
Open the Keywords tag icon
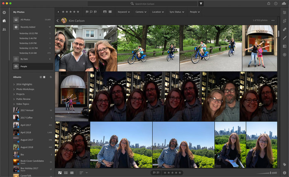click(284, 164)
